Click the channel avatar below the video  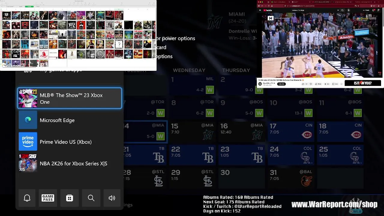[260, 84]
